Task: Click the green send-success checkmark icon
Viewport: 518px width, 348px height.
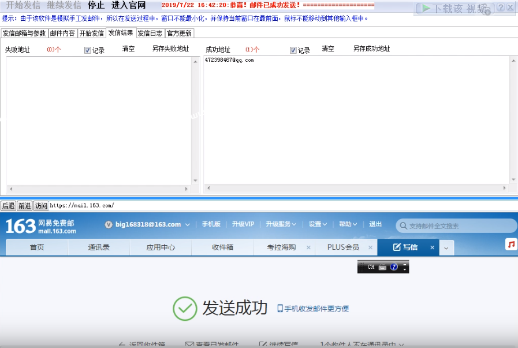Action: tap(185, 308)
